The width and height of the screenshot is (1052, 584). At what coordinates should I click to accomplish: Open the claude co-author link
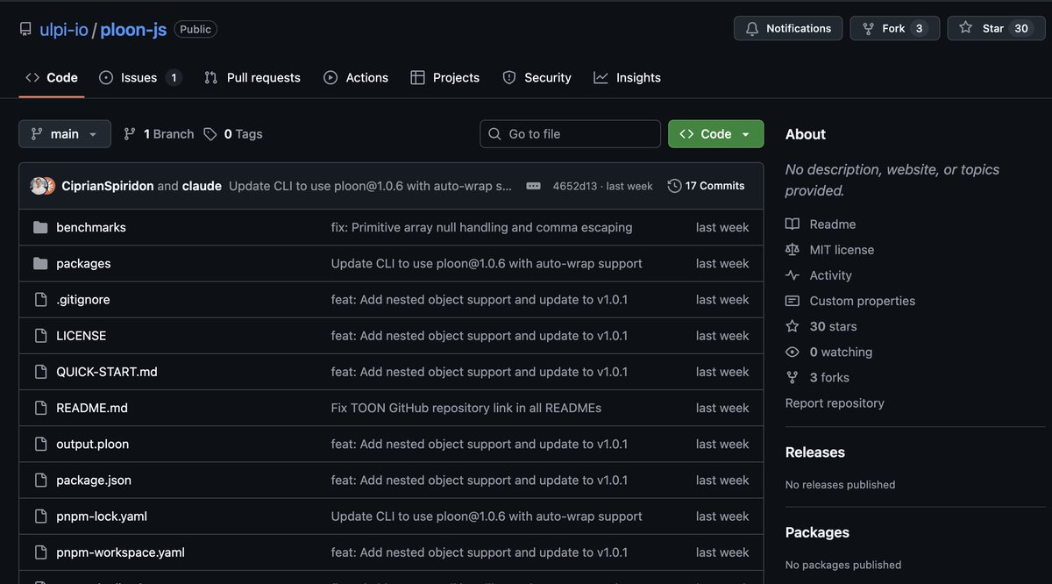point(202,186)
